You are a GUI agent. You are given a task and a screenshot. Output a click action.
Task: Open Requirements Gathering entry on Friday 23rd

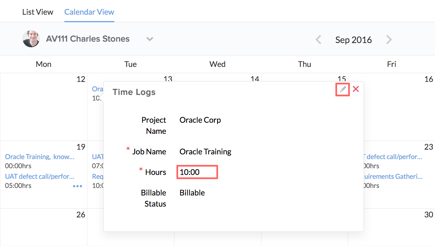(x=393, y=177)
